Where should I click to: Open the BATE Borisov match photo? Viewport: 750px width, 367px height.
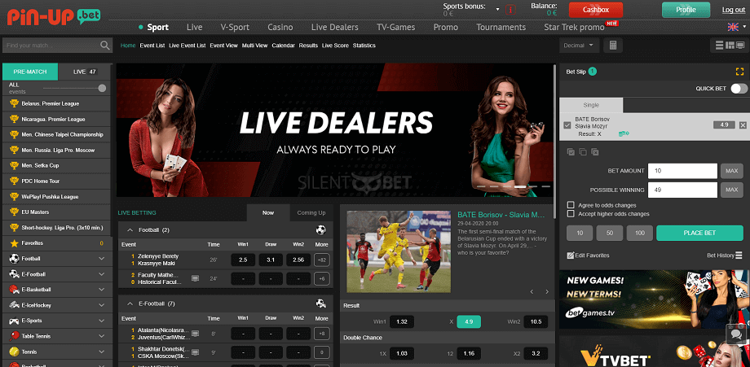(x=399, y=251)
